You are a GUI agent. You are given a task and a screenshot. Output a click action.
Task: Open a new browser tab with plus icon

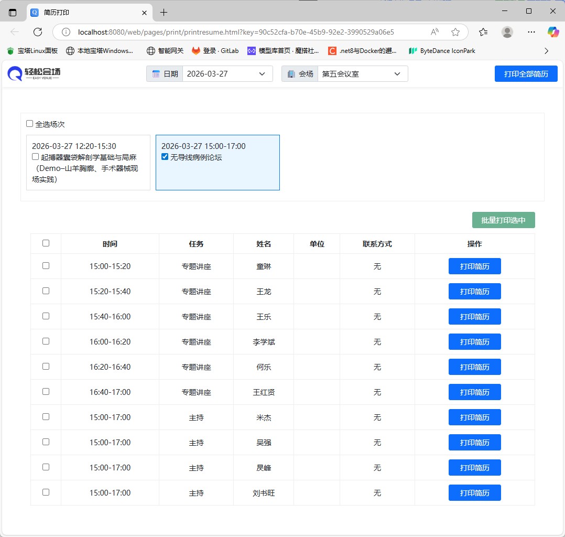tap(164, 13)
